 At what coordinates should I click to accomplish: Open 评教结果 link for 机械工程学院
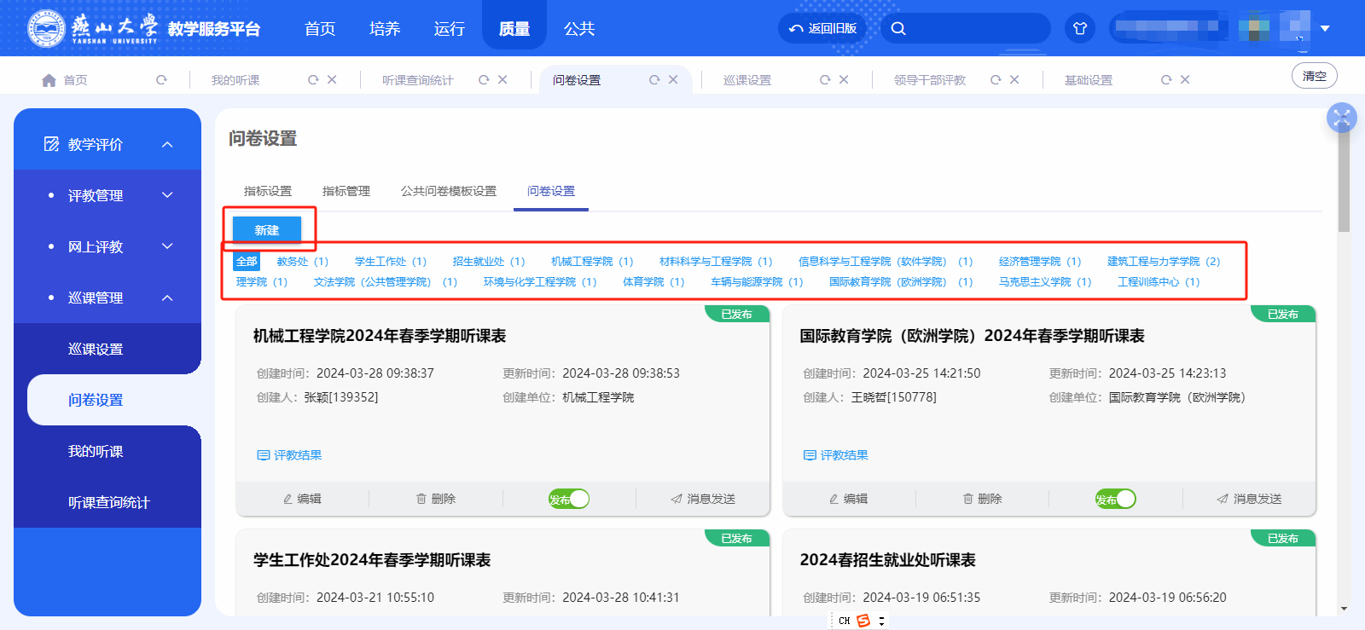click(x=290, y=455)
